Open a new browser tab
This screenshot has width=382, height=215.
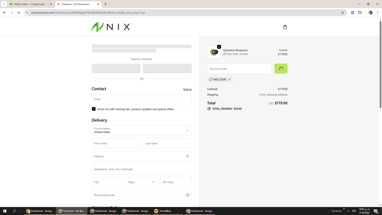pyautogui.click(x=105, y=4)
